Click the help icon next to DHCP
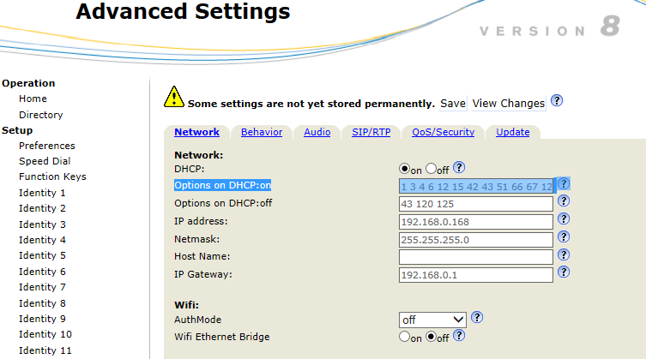The height and width of the screenshot is (359, 646). tap(459, 169)
